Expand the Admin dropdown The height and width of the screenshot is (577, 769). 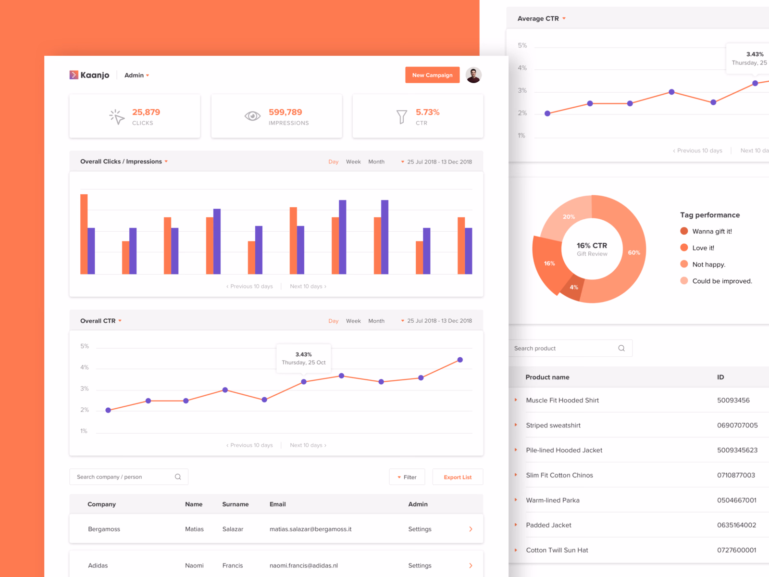pos(136,75)
